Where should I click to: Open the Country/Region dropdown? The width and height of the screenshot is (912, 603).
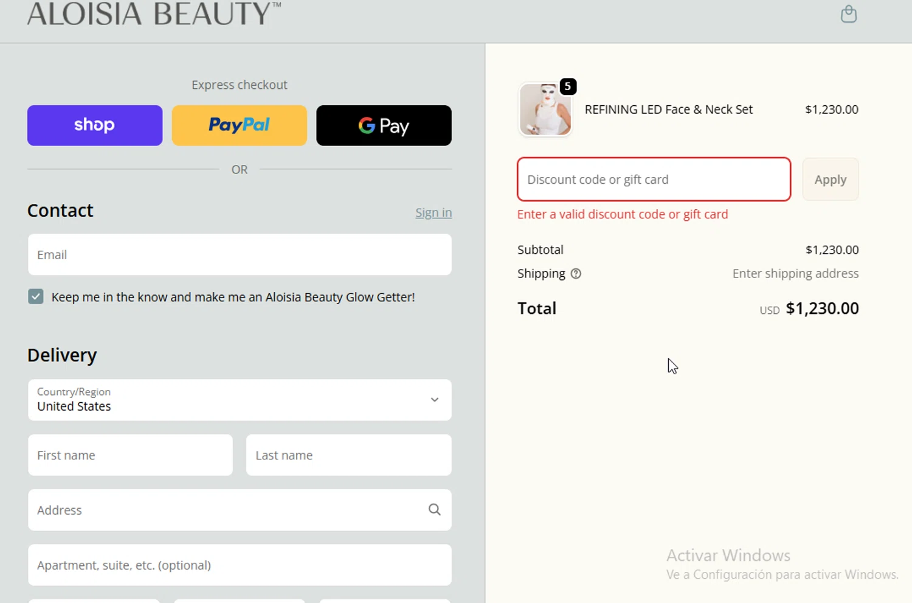(240, 400)
